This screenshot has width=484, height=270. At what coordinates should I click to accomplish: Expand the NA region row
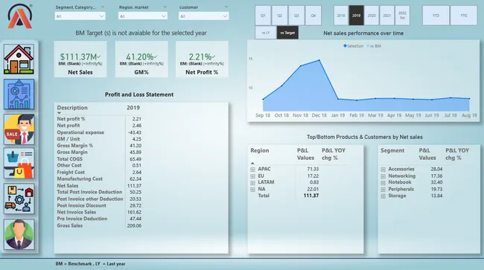click(253, 189)
